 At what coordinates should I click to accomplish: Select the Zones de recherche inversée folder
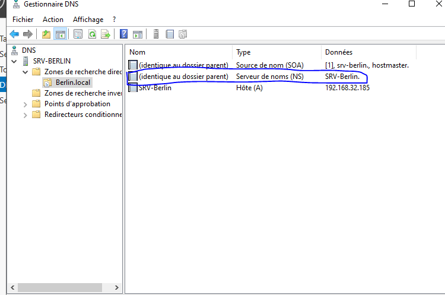[82, 93]
